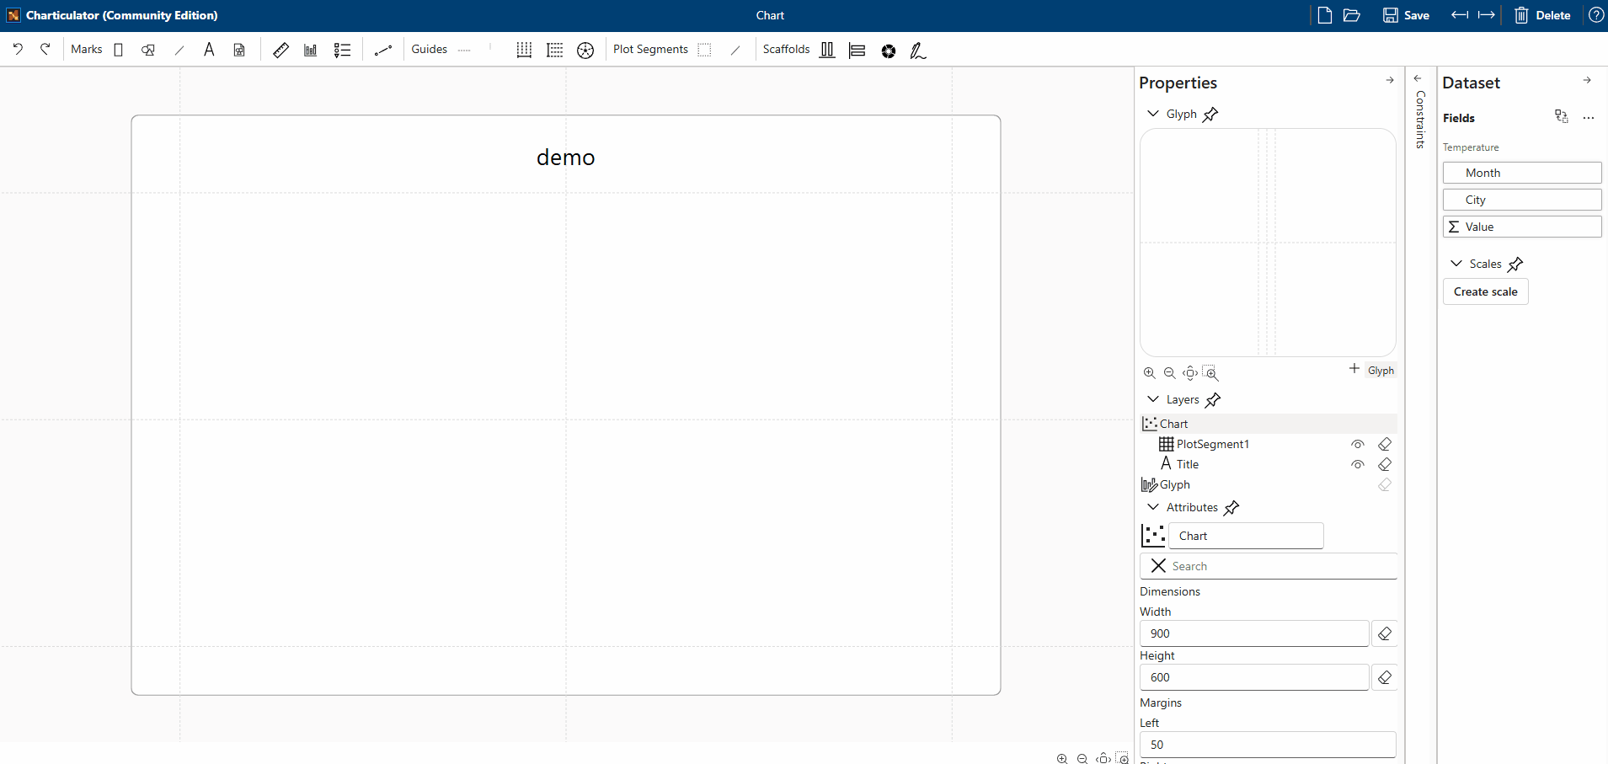
Task: Toggle visibility of the Title layer
Action: click(1358, 464)
